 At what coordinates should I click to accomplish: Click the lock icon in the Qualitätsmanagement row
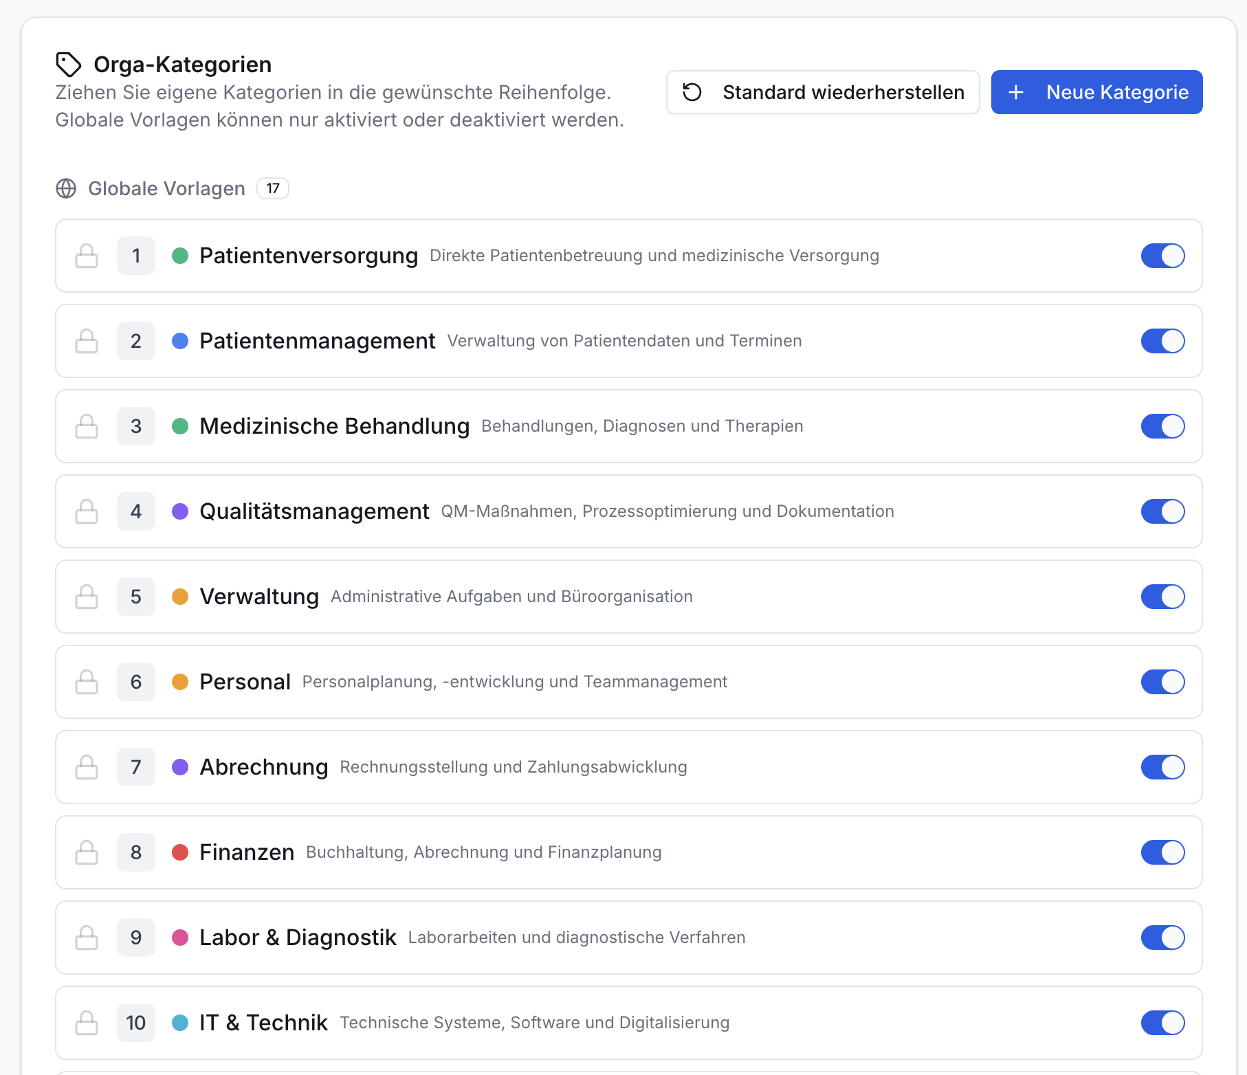[87, 511]
